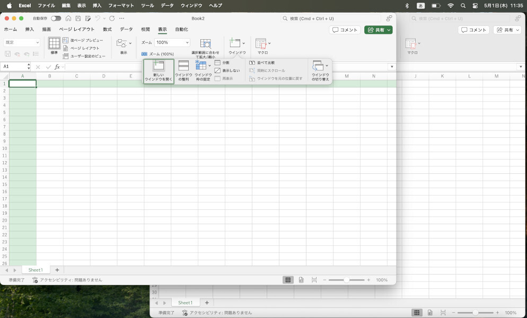Click accessibility check icon in front status bar
Viewport: 527px width, 318px height.
pos(35,280)
